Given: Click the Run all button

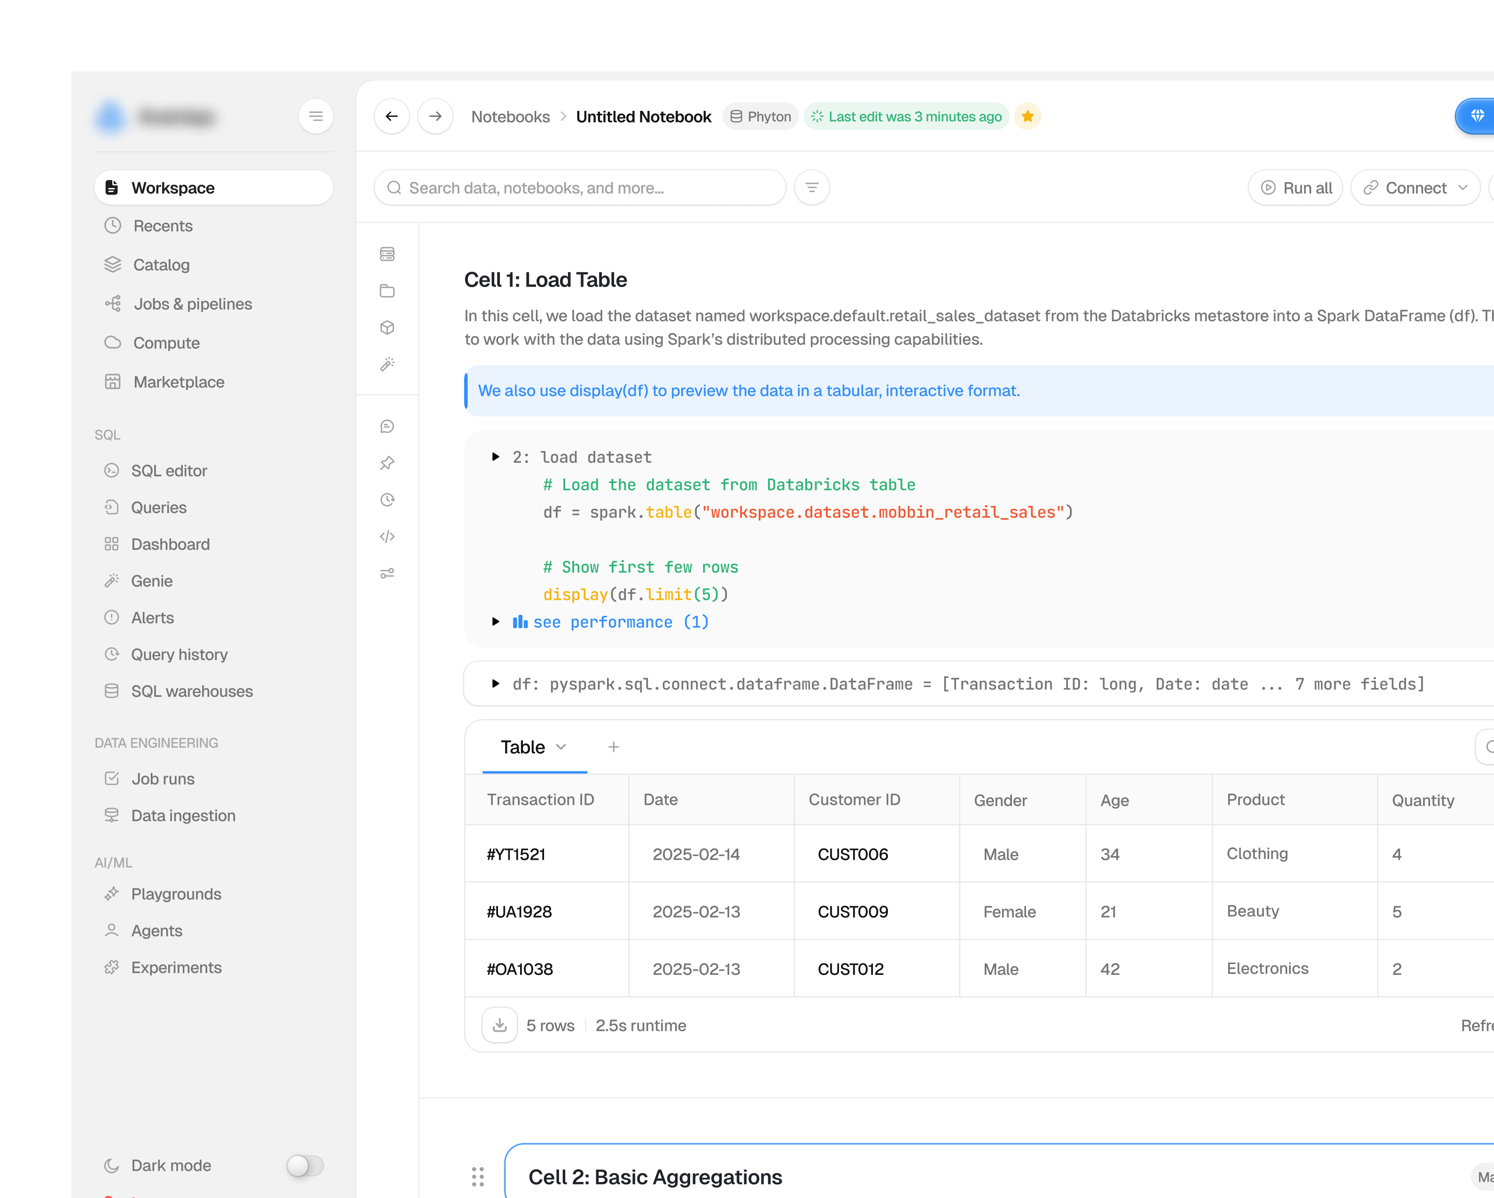Looking at the screenshot, I should click(x=1296, y=188).
